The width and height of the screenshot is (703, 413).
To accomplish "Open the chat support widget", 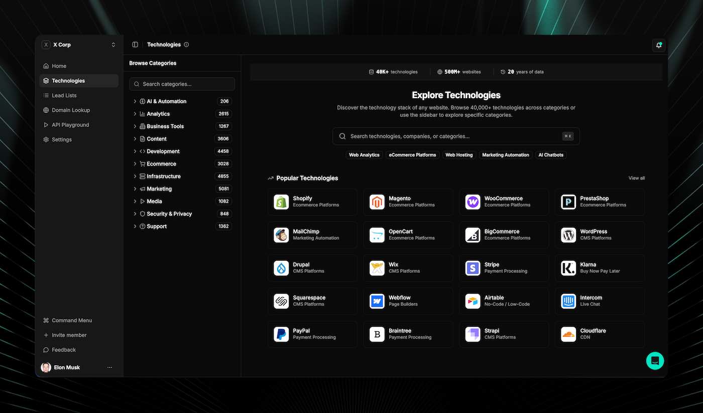I will (655, 361).
